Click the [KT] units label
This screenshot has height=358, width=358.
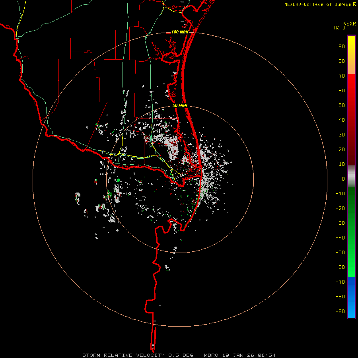(x=340, y=27)
